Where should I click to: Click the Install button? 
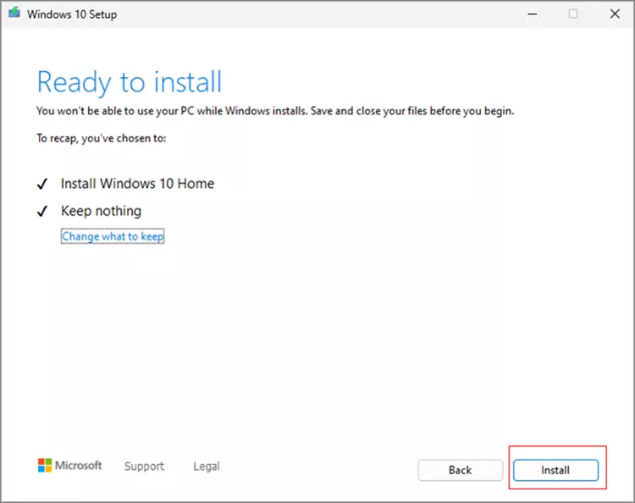(555, 470)
